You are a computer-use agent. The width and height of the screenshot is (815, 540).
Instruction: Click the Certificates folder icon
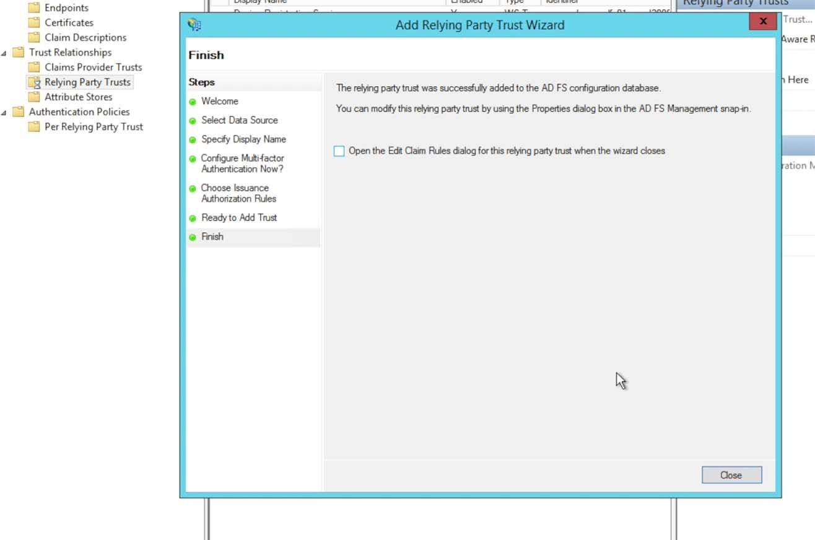34,23
